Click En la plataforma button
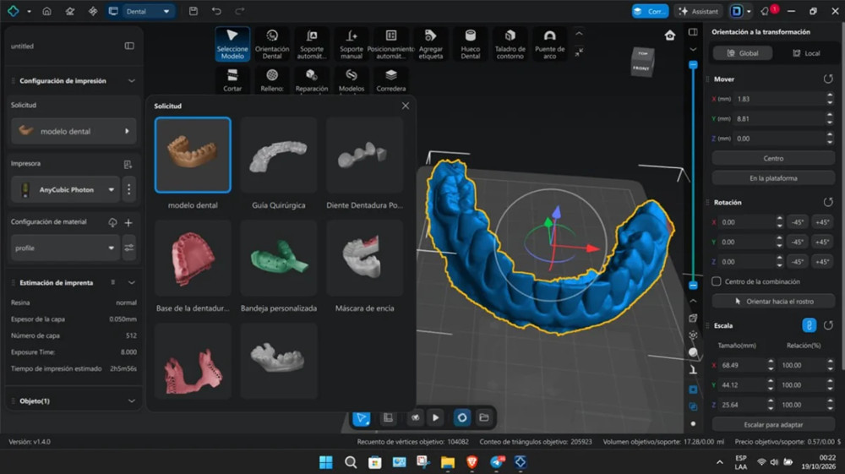The image size is (845, 474). 773,178
